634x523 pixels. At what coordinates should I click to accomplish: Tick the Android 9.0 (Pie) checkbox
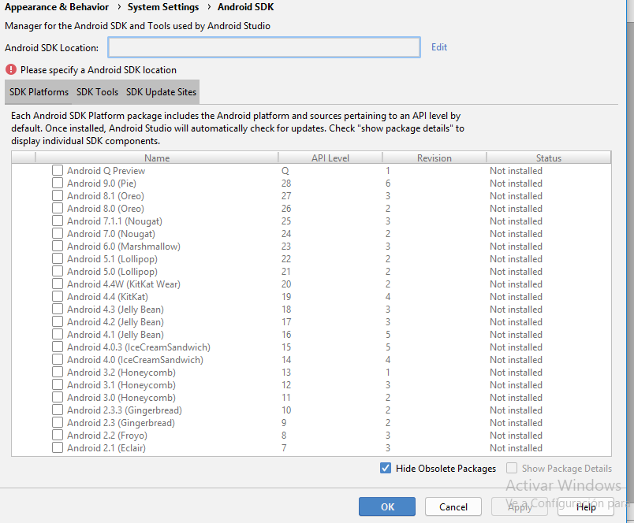coord(58,183)
